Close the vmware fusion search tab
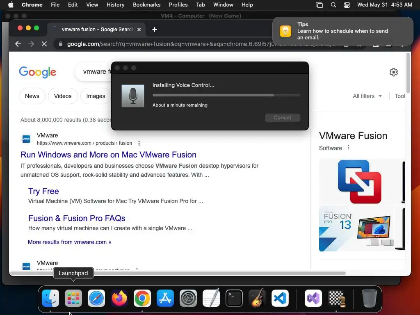 [139, 30]
